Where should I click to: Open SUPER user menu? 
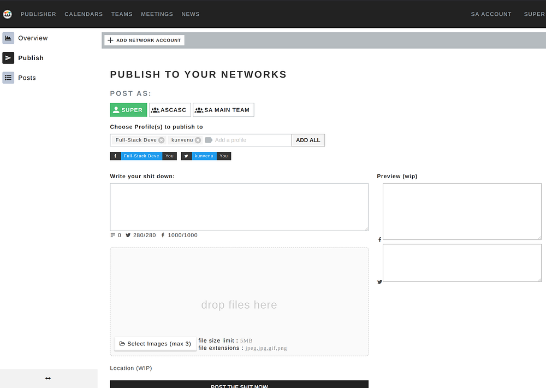click(535, 14)
